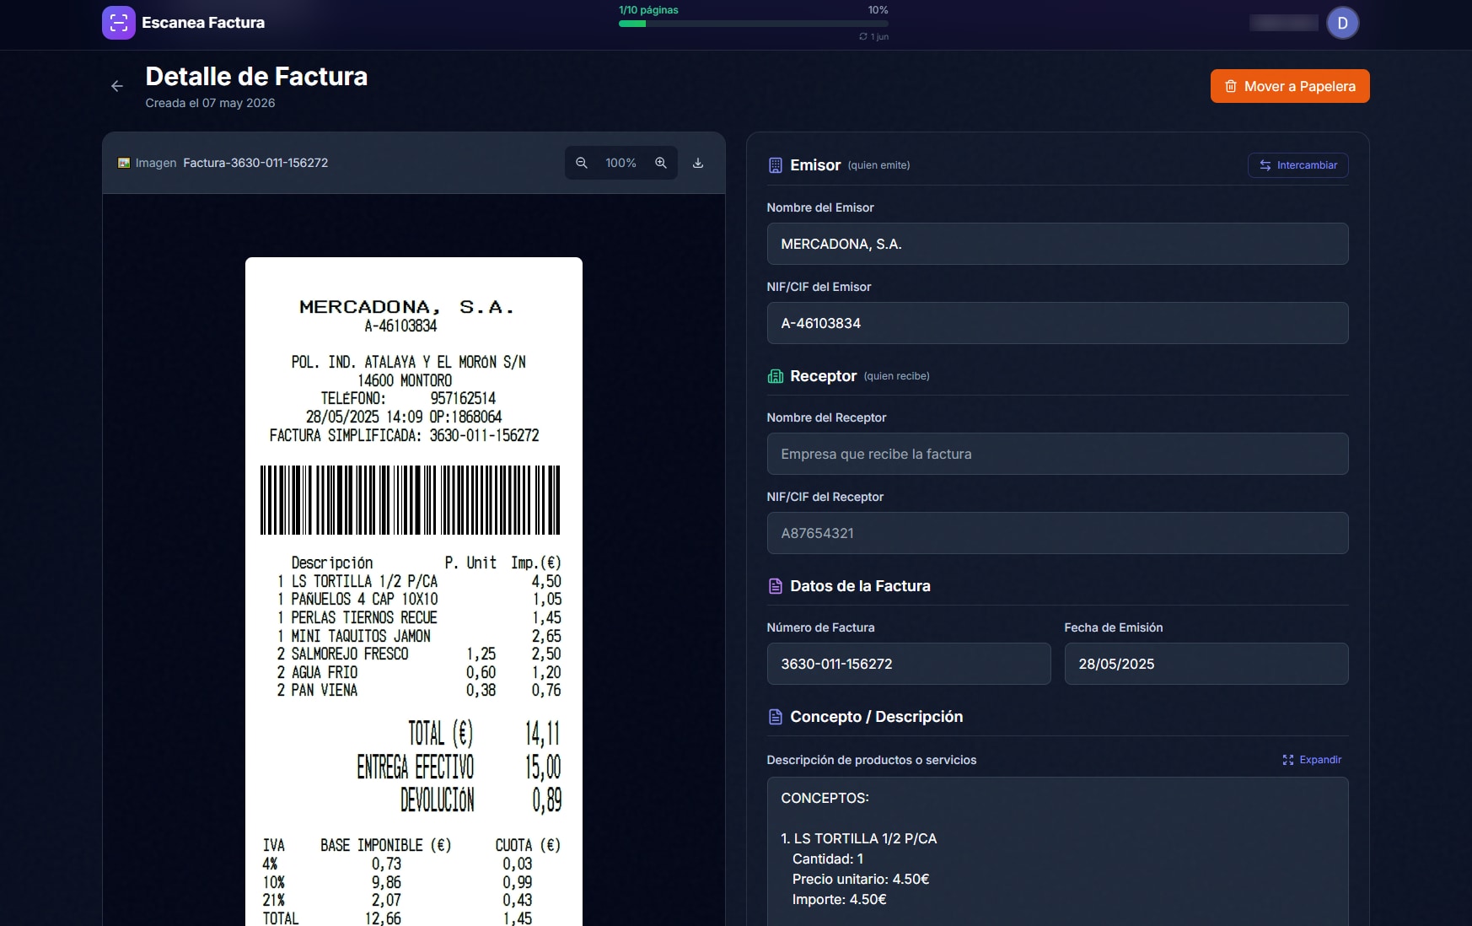Edit the NIF/CIF del Emisor field
This screenshot has width=1472, height=926.
[x=1057, y=323]
